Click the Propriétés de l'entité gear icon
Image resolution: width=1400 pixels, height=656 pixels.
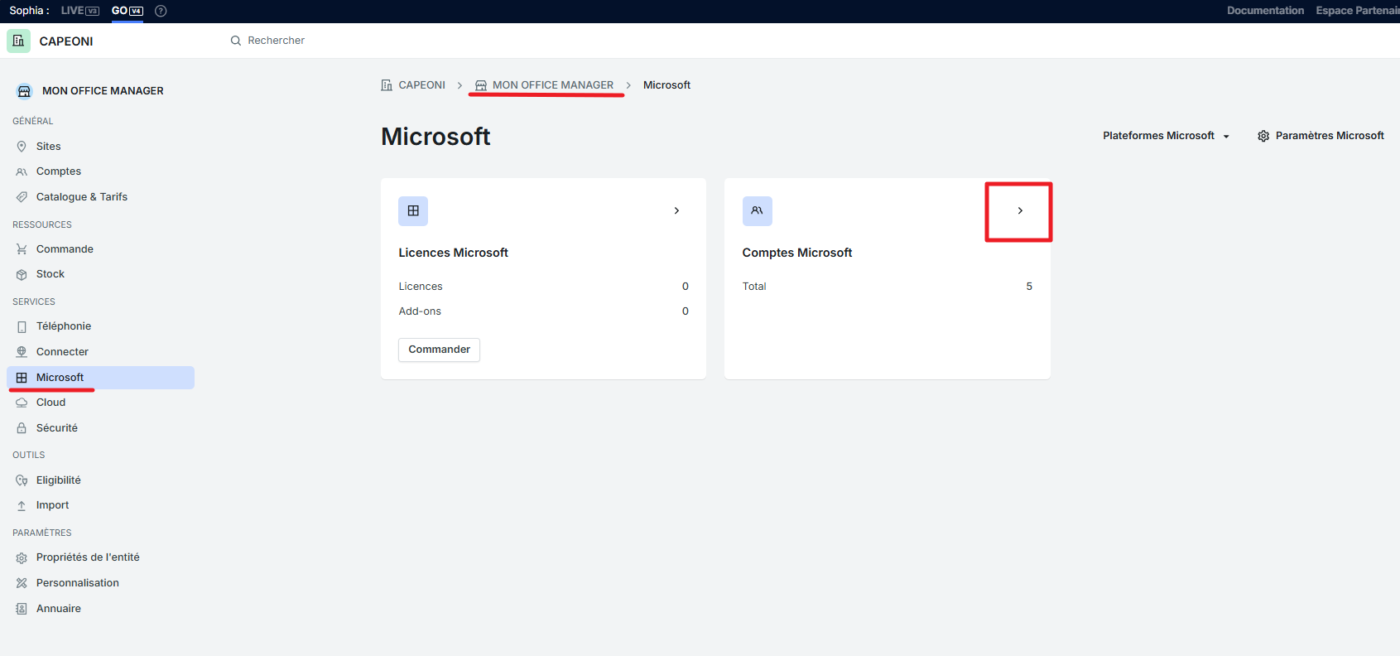click(x=22, y=557)
